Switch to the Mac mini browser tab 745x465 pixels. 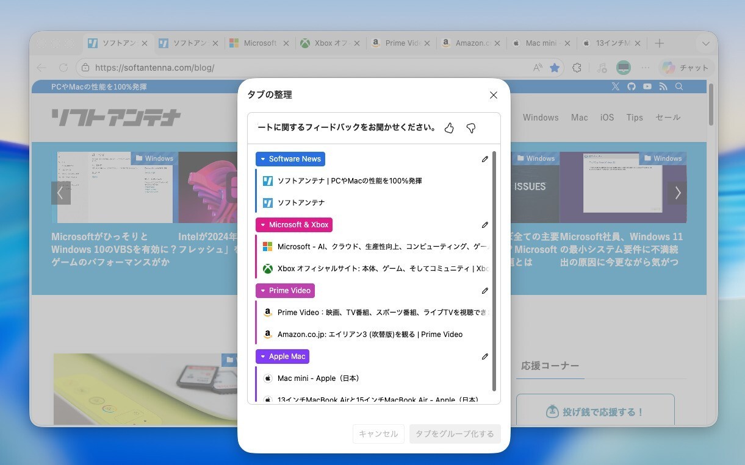coord(541,43)
